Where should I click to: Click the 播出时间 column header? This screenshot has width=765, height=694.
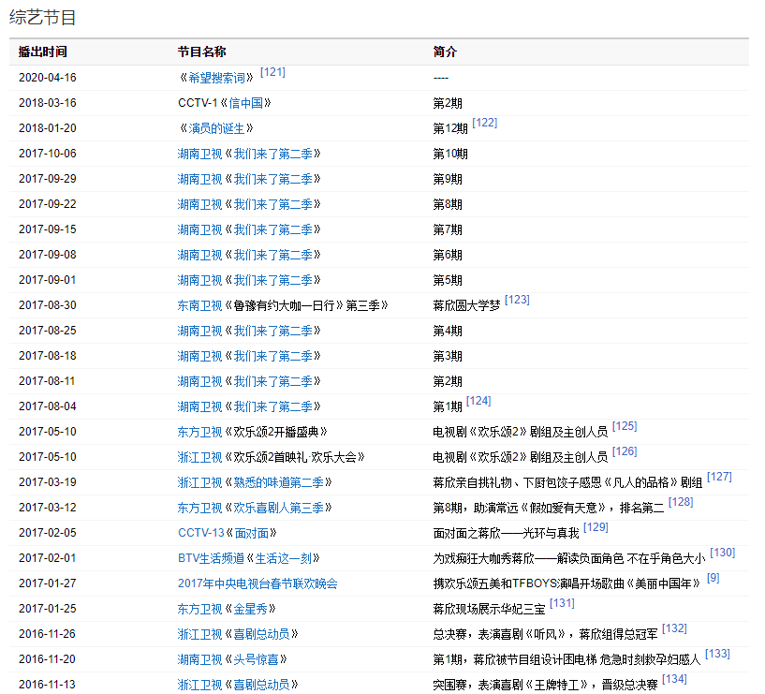[x=43, y=52]
